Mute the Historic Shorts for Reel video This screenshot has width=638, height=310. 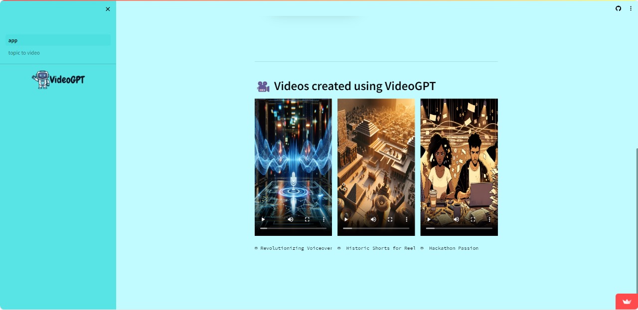(x=373, y=219)
